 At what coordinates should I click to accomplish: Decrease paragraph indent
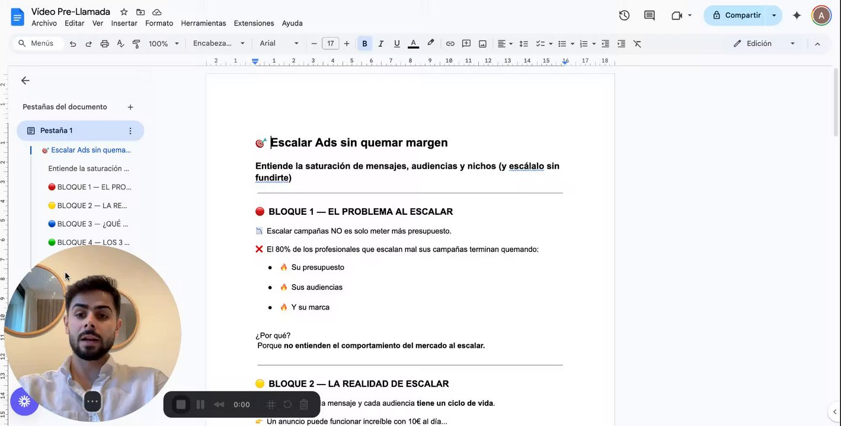[x=605, y=44]
